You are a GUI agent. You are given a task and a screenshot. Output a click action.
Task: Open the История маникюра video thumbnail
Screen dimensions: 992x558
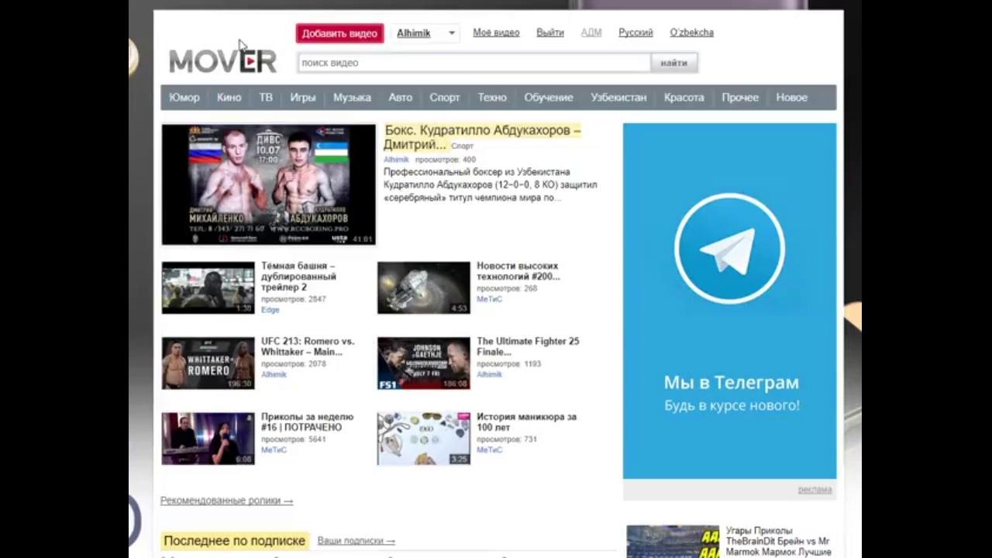coord(423,439)
